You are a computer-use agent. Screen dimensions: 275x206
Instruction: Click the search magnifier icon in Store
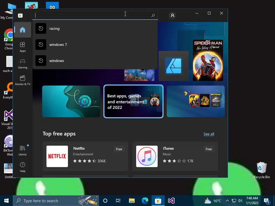153,15
